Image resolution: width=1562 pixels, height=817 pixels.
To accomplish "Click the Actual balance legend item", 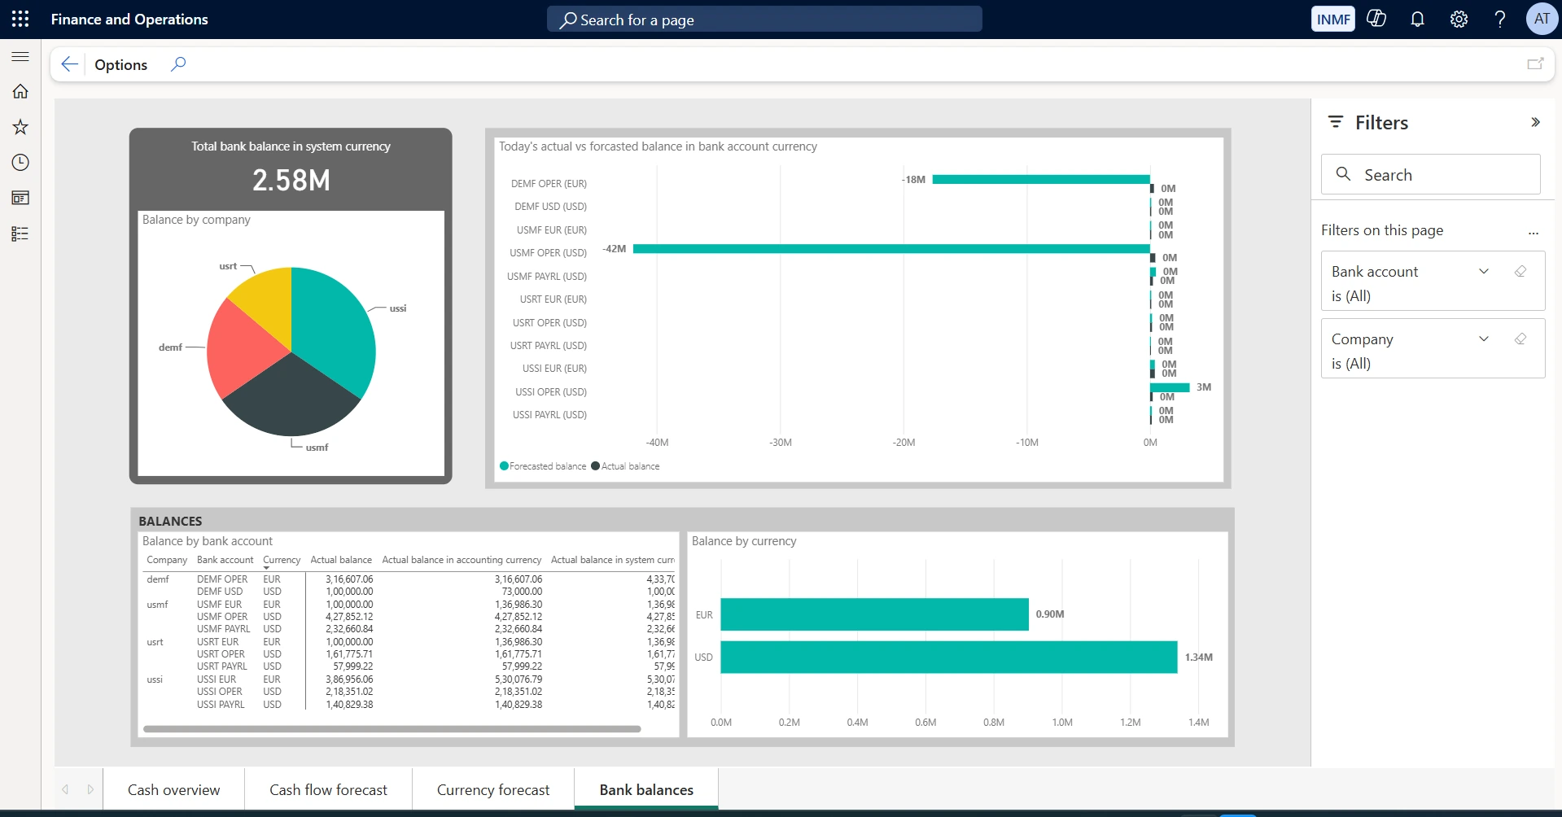I will coord(625,466).
